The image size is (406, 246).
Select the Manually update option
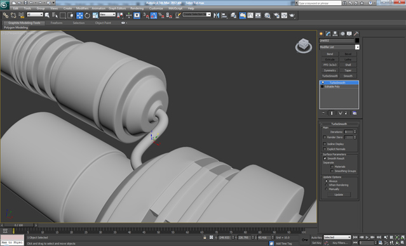click(326, 189)
